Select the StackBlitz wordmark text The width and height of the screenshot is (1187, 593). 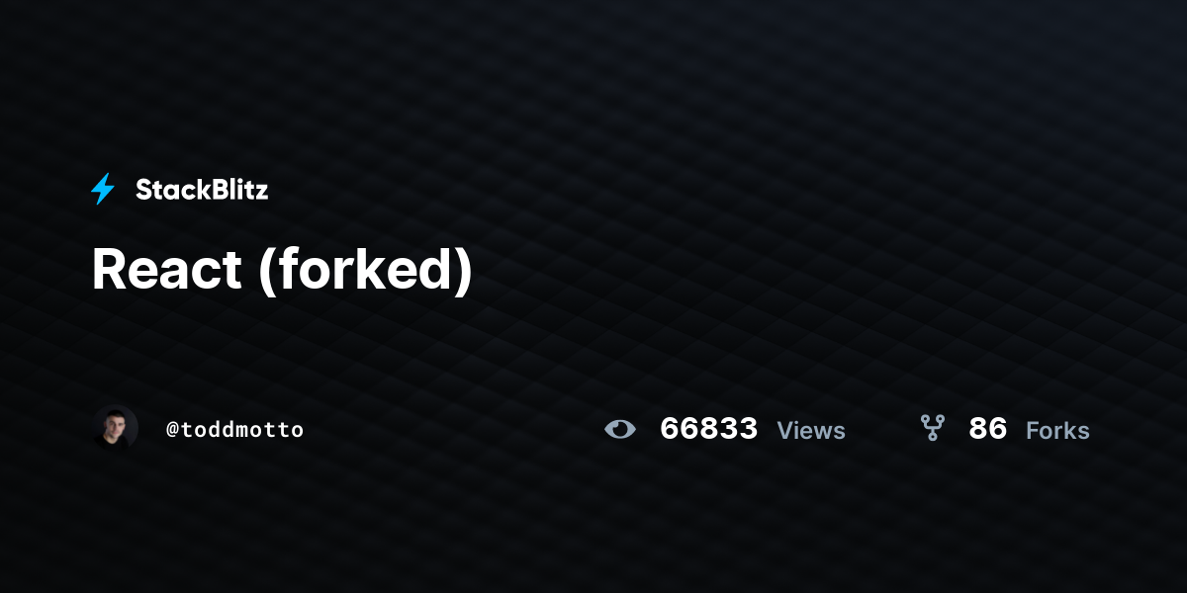[x=202, y=190]
